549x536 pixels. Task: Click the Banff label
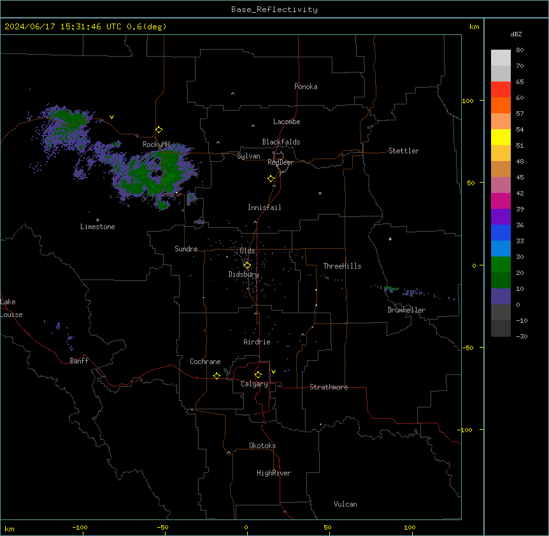pos(79,361)
